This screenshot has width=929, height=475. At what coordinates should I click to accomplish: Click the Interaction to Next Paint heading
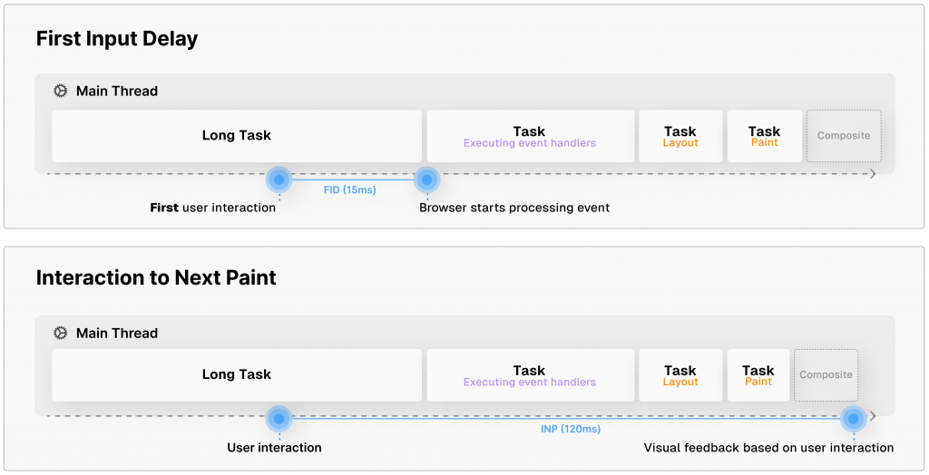click(156, 278)
